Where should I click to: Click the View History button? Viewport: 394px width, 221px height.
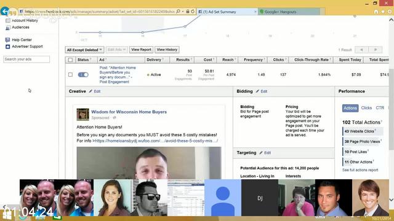[167, 50]
